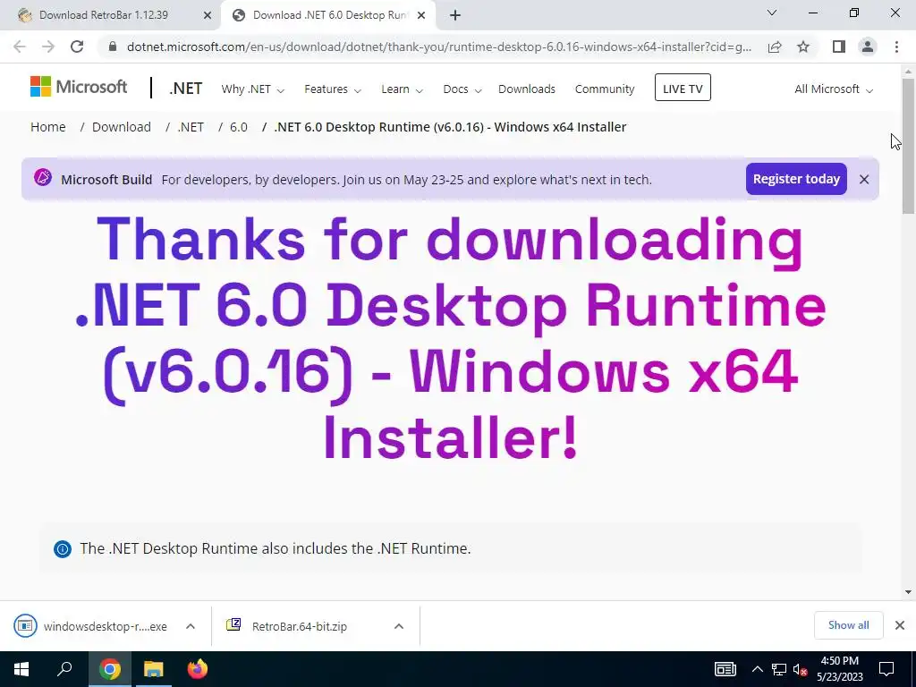The width and height of the screenshot is (916, 687).
Task: Click the site lock icon in address bar
Action: click(112, 47)
